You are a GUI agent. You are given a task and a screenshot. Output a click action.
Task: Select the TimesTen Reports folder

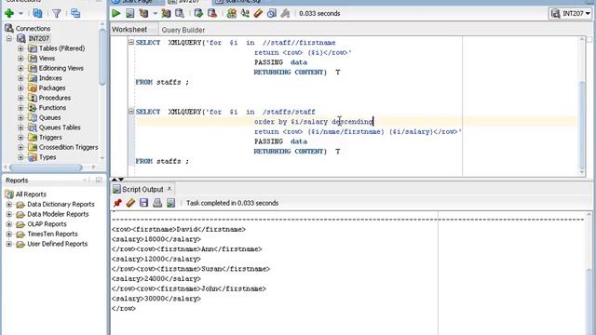[x=52, y=234]
